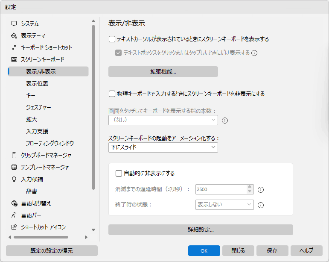Select スクリーンキーボード category
Viewport: 329px width, 262px height.
[43, 60]
